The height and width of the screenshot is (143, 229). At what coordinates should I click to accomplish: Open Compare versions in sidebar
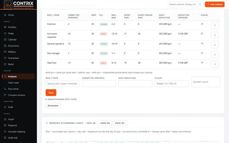(x=17, y=95)
